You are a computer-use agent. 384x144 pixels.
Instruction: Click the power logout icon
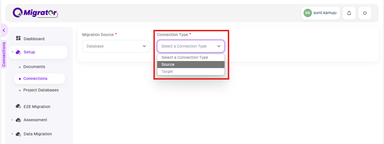click(x=365, y=13)
